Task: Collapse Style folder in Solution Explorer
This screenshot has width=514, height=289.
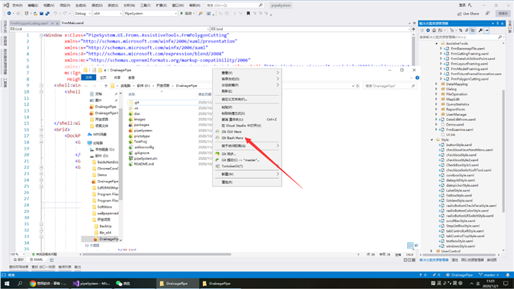Action: point(432,140)
